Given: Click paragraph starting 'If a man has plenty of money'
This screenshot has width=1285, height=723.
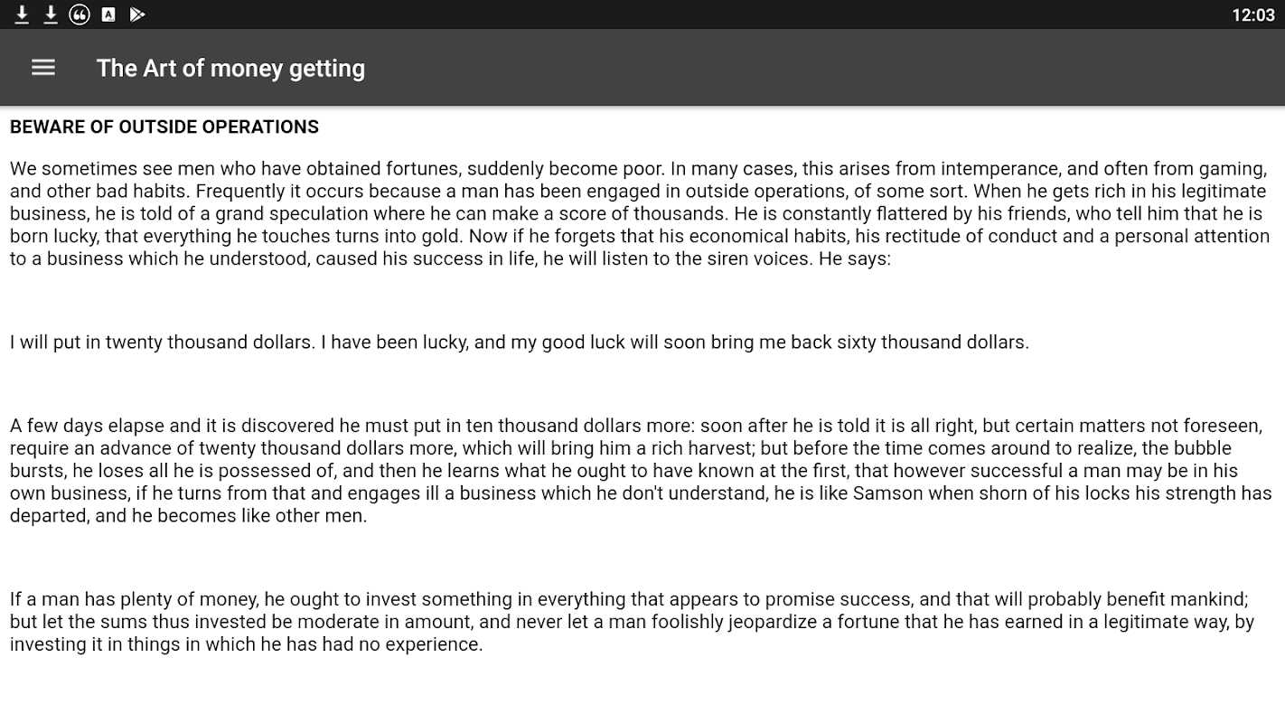Looking at the screenshot, I should 631,621.
